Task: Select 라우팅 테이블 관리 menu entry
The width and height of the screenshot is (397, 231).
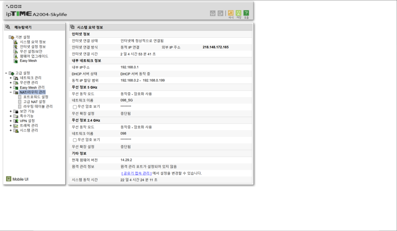Action: click(38, 106)
